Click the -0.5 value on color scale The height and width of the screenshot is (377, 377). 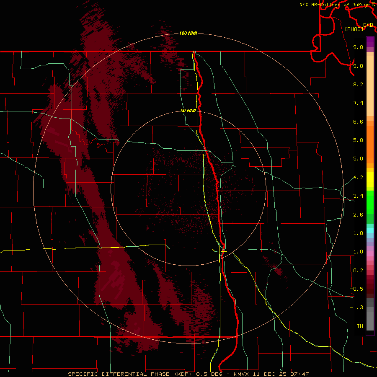(x=356, y=289)
